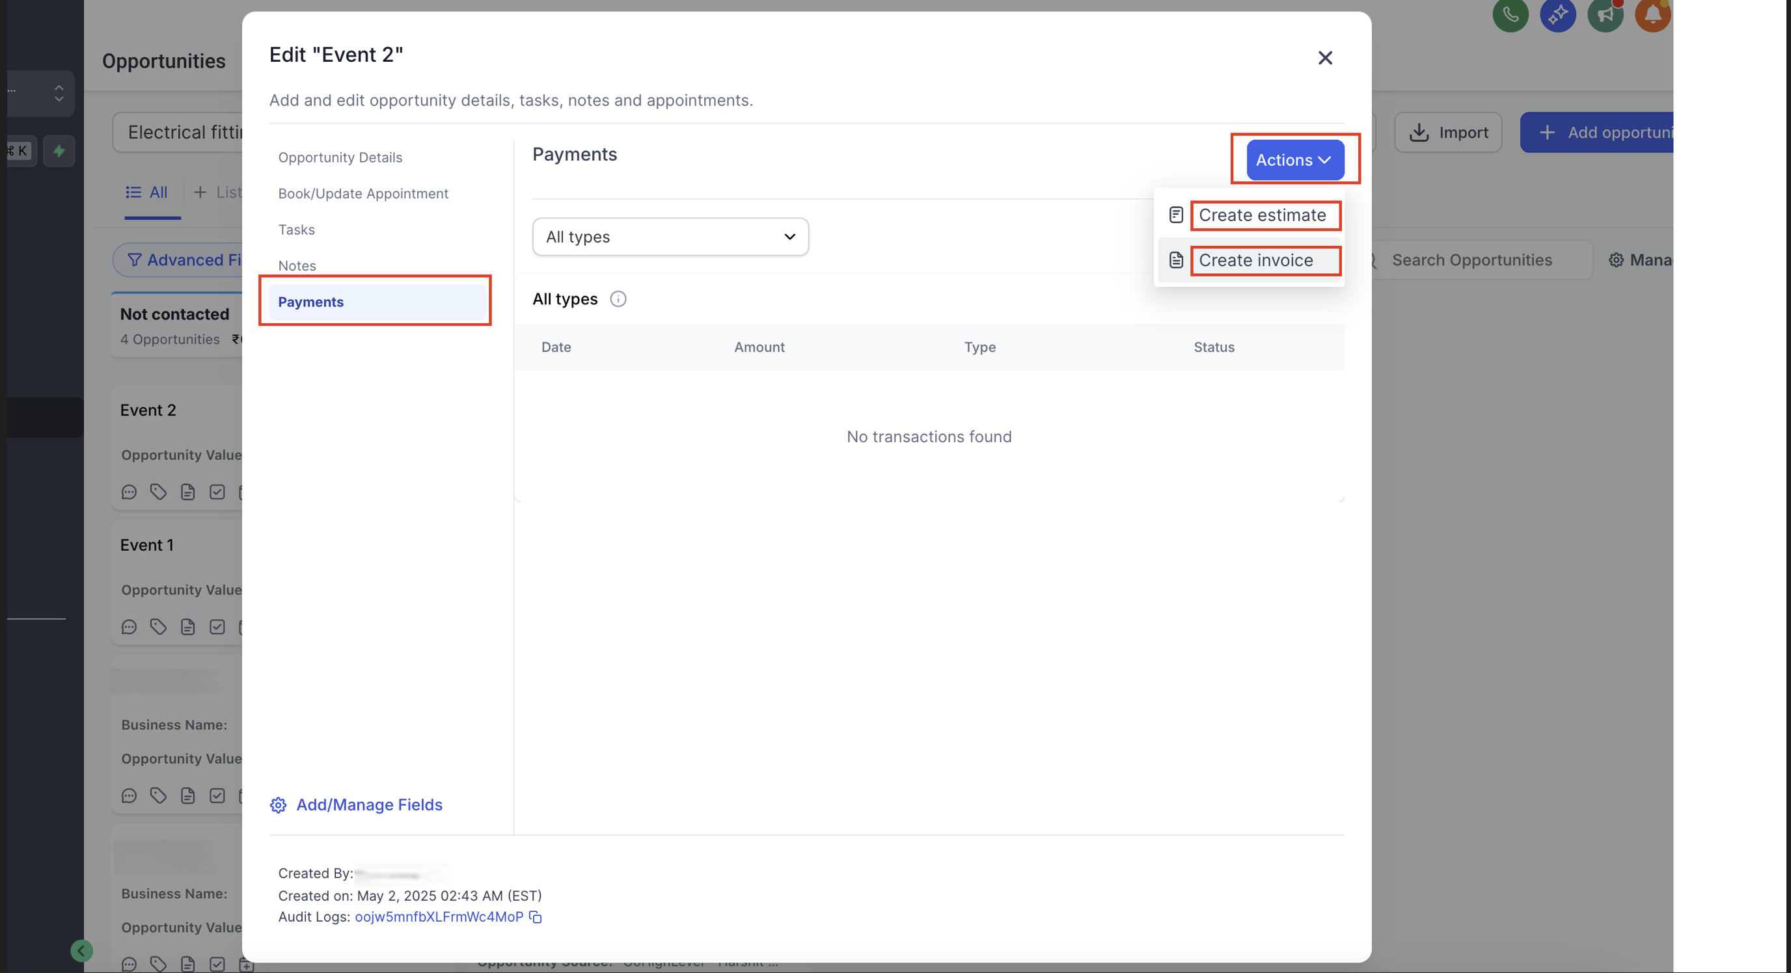Click Event 1 card tag icon

tap(159, 627)
